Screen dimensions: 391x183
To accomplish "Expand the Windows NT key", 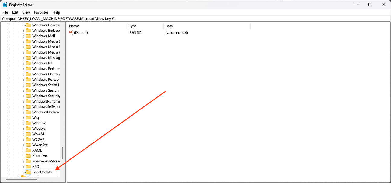I will 23,63.
